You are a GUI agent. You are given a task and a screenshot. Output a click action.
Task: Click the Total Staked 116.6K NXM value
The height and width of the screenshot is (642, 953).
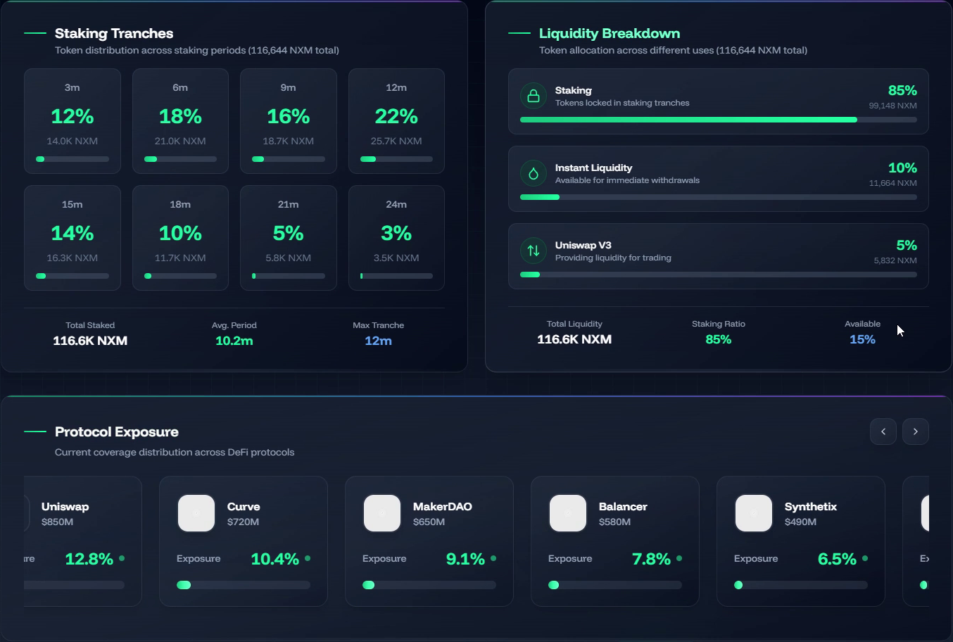pos(90,341)
